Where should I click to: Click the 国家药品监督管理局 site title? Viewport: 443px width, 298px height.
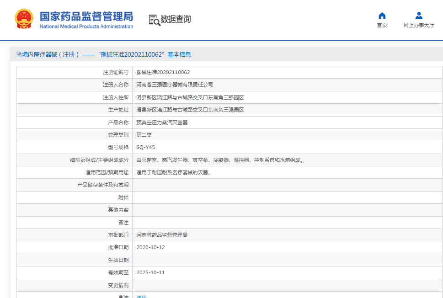86,16
